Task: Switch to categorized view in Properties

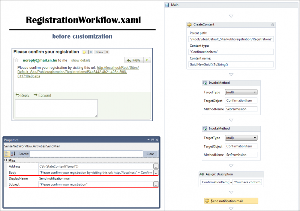Action: point(7,154)
